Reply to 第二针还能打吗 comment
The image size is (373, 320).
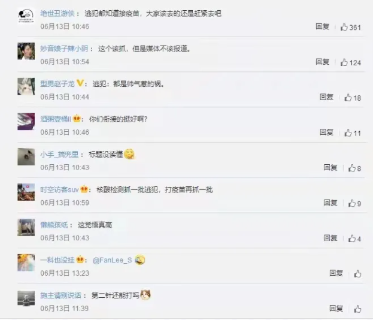coord(336,309)
